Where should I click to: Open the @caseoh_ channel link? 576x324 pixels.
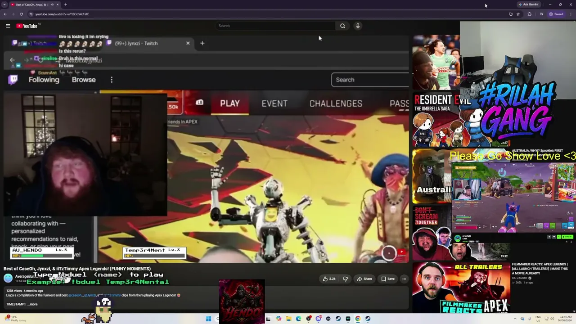tap(75, 295)
